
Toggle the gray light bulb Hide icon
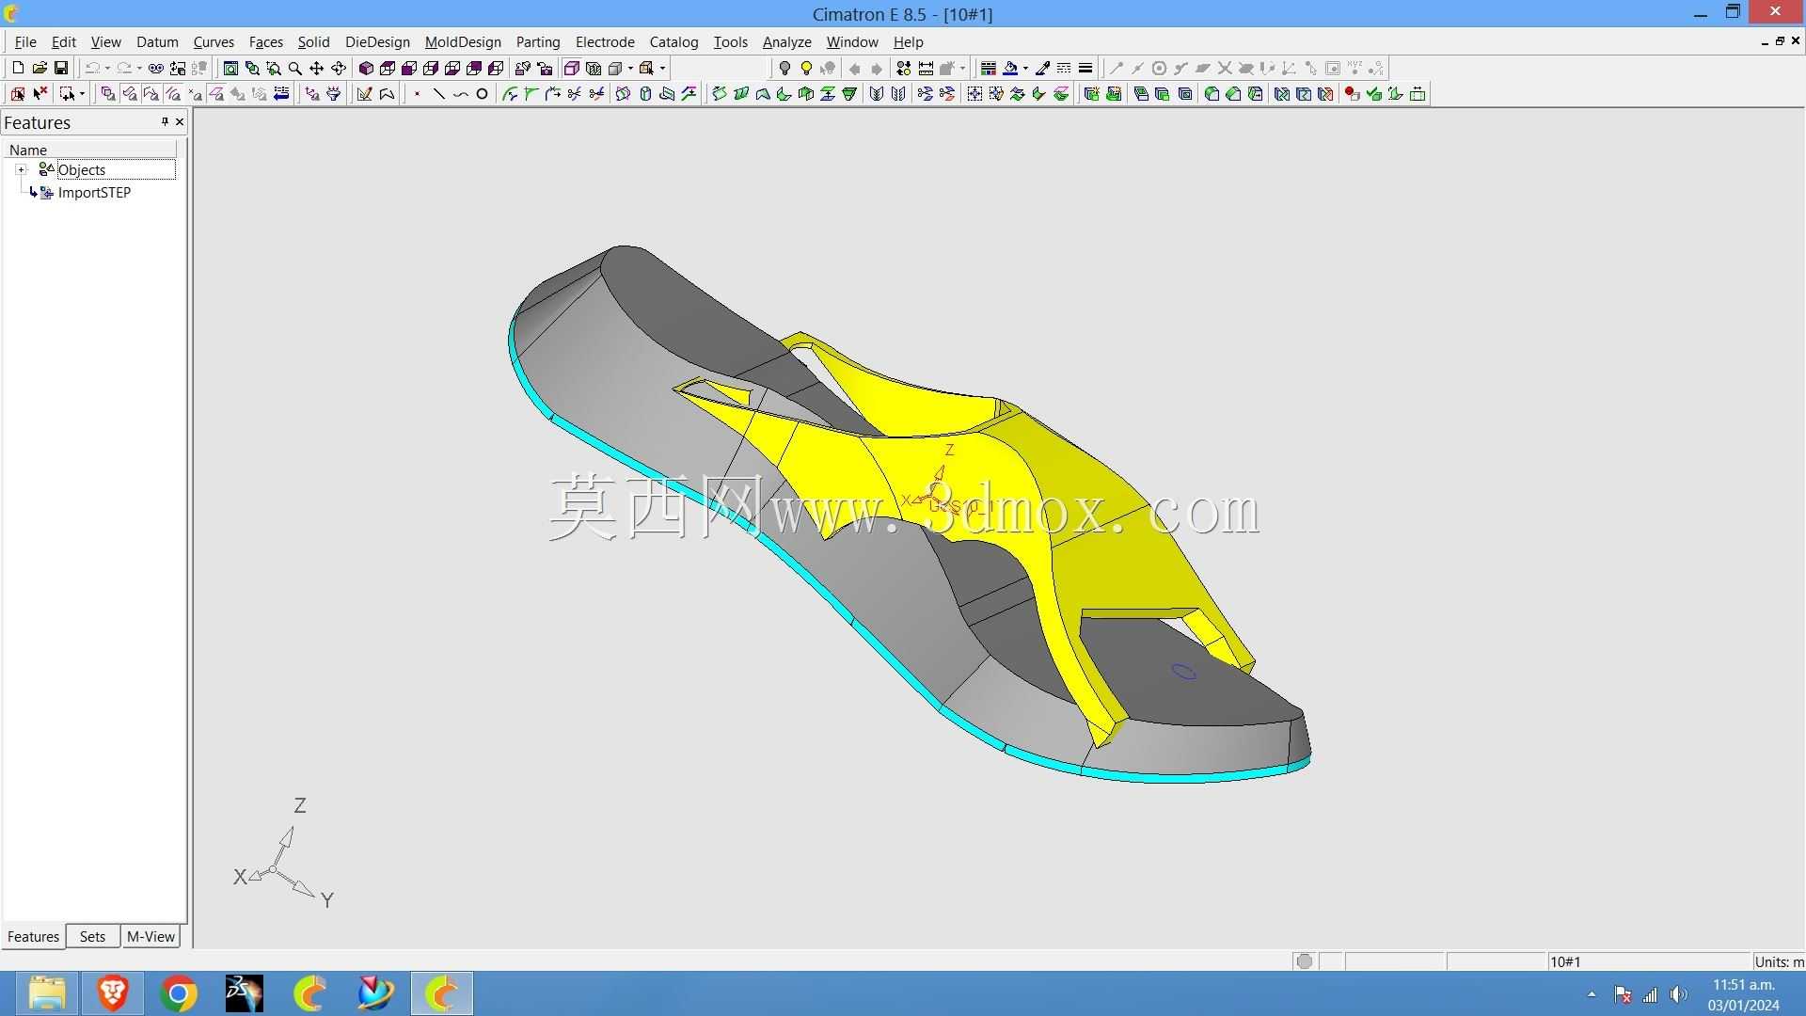[784, 68]
